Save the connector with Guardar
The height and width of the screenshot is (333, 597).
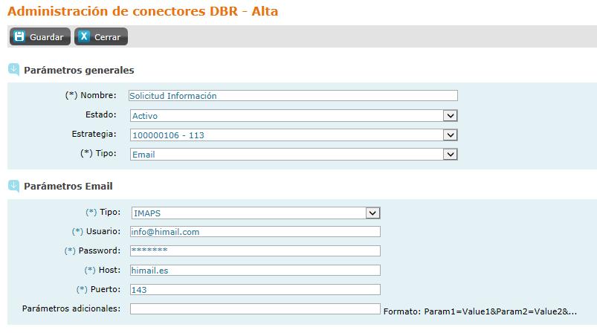tap(40, 36)
